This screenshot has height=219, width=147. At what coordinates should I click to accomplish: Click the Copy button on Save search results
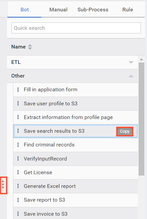pos(125,131)
